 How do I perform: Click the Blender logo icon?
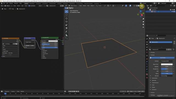tap(2, 3)
